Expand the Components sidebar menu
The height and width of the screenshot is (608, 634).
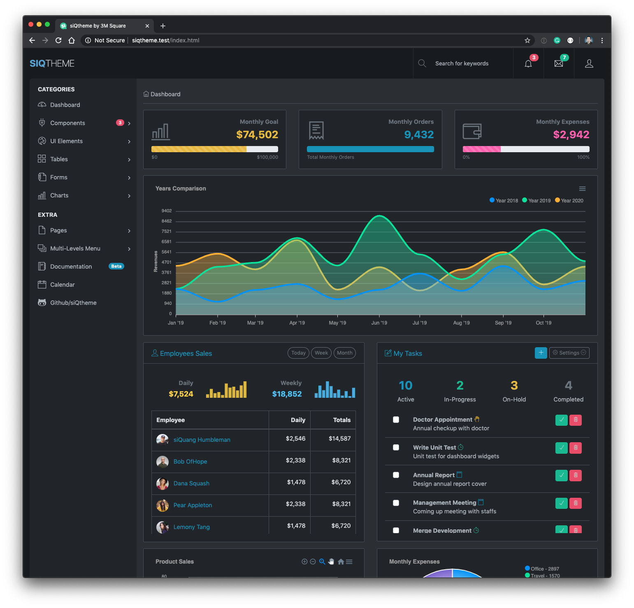(84, 123)
